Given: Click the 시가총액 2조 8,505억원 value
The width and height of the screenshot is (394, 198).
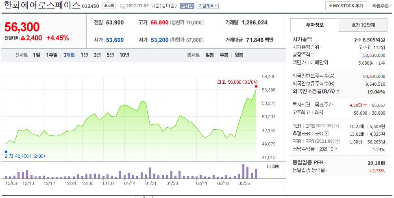Looking at the screenshot, I should [369, 39].
